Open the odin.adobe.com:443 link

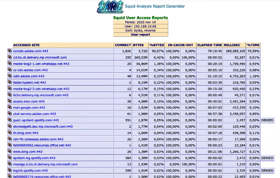coord(29,76)
